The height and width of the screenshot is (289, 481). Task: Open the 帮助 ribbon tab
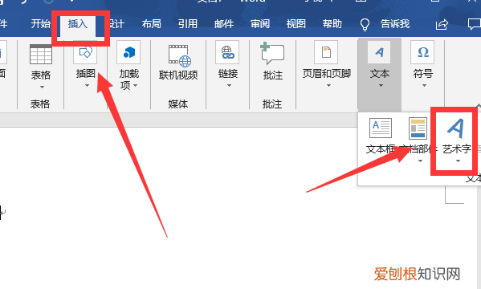(332, 24)
